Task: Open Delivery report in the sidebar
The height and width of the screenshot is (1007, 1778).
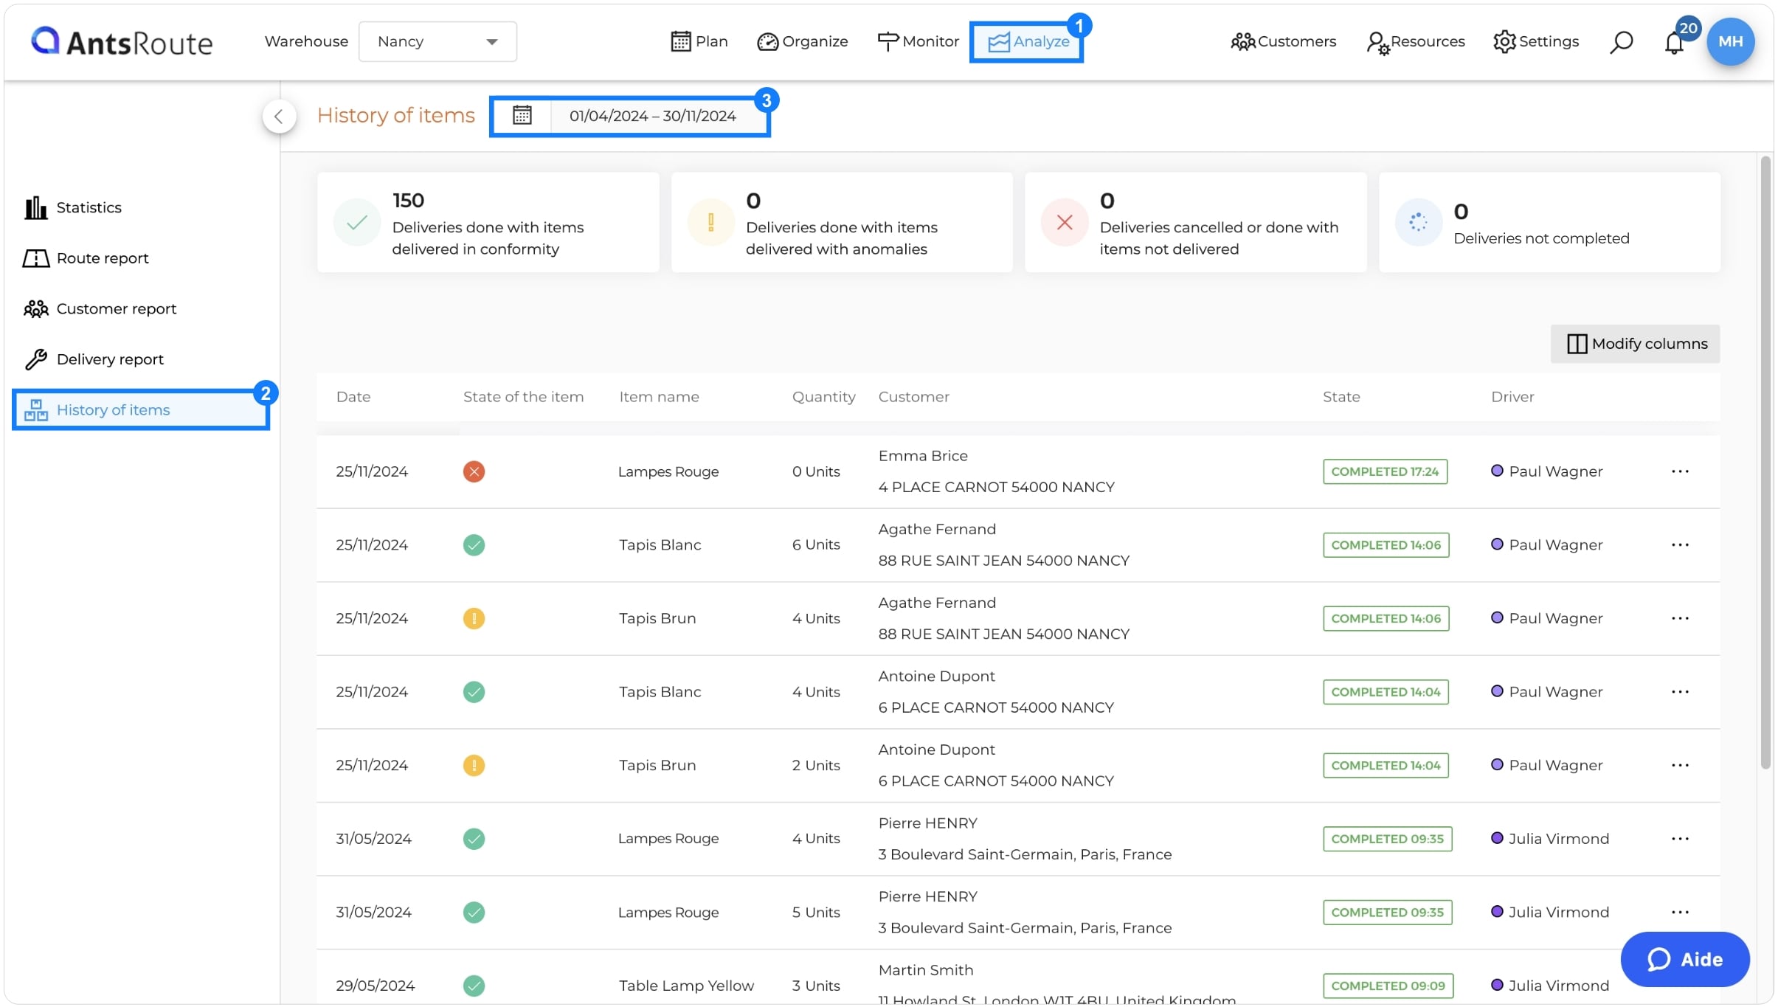Action: tap(93, 359)
